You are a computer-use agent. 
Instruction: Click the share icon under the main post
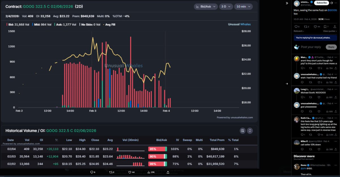point(335,27)
